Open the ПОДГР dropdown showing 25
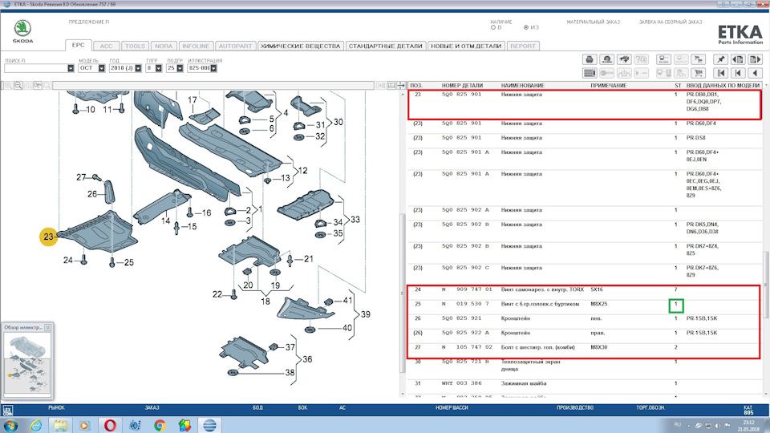This screenshot has height=433, width=770. 180,68
